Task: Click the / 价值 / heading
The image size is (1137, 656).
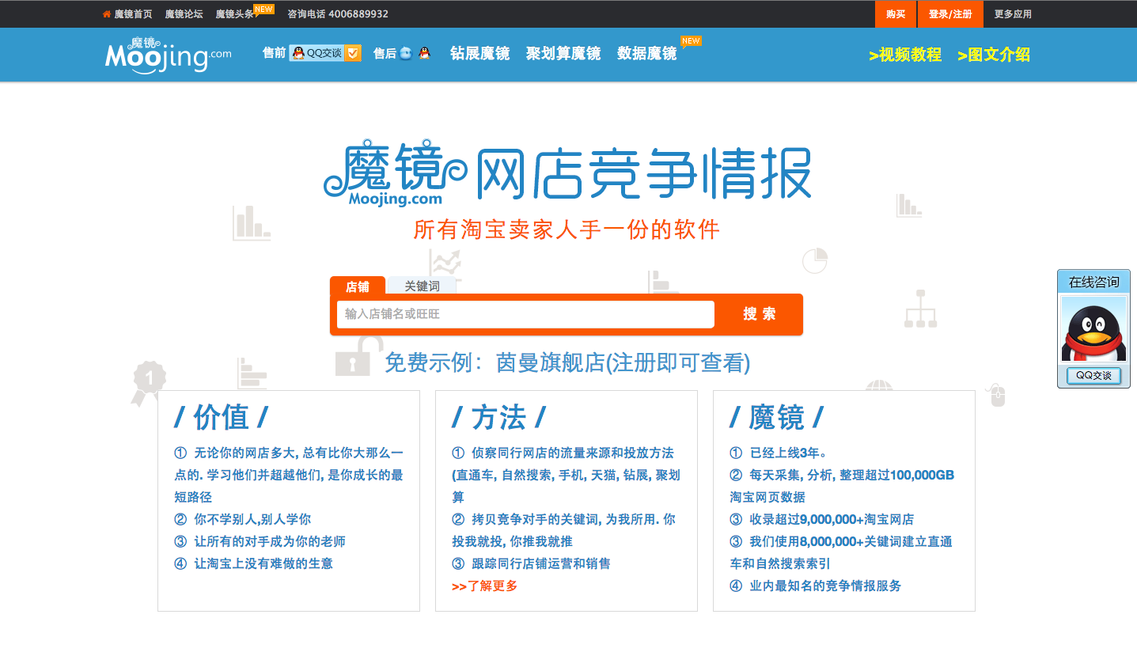Action: [221, 417]
